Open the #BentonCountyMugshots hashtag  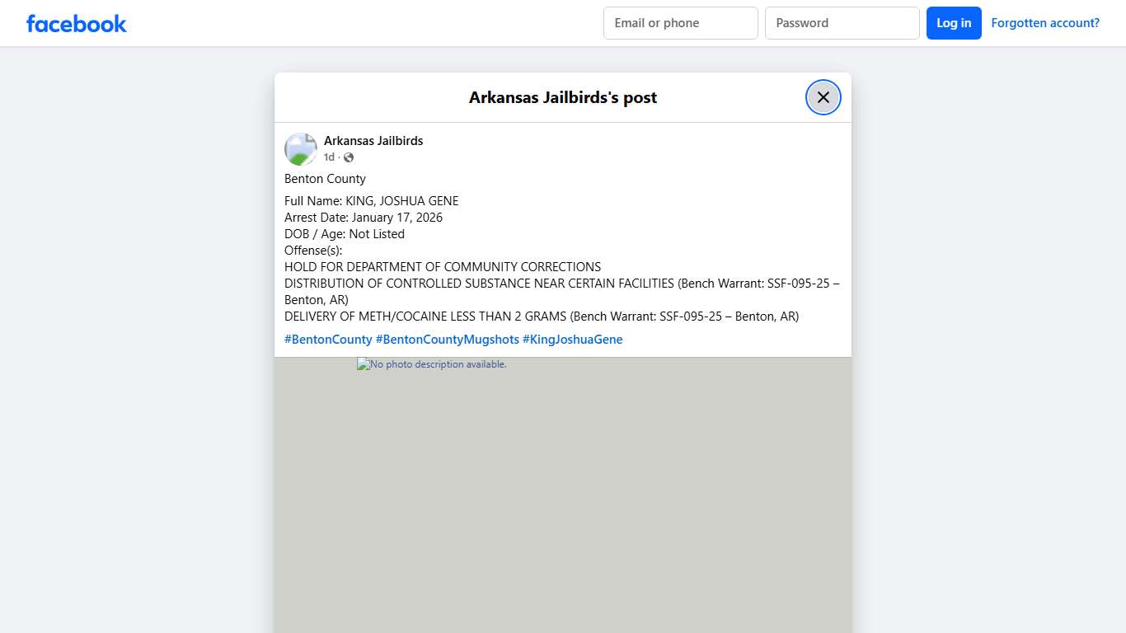[448, 339]
